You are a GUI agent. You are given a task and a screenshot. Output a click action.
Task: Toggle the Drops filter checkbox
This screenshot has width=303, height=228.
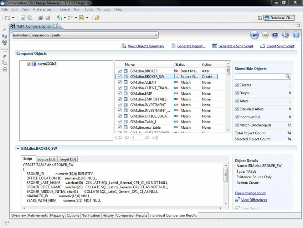coord(237,93)
